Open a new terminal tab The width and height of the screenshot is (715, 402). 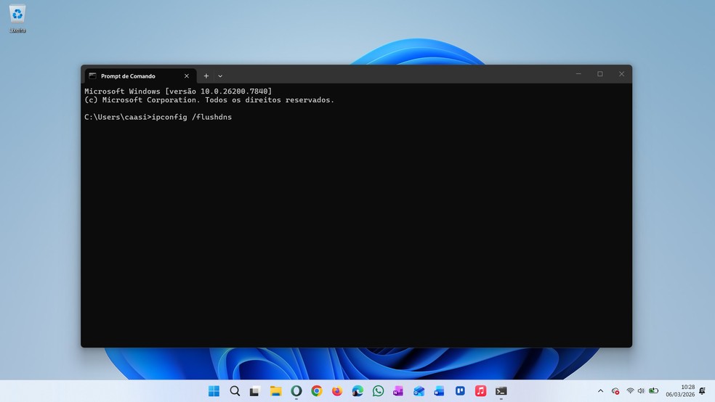[x=206, y=76]
